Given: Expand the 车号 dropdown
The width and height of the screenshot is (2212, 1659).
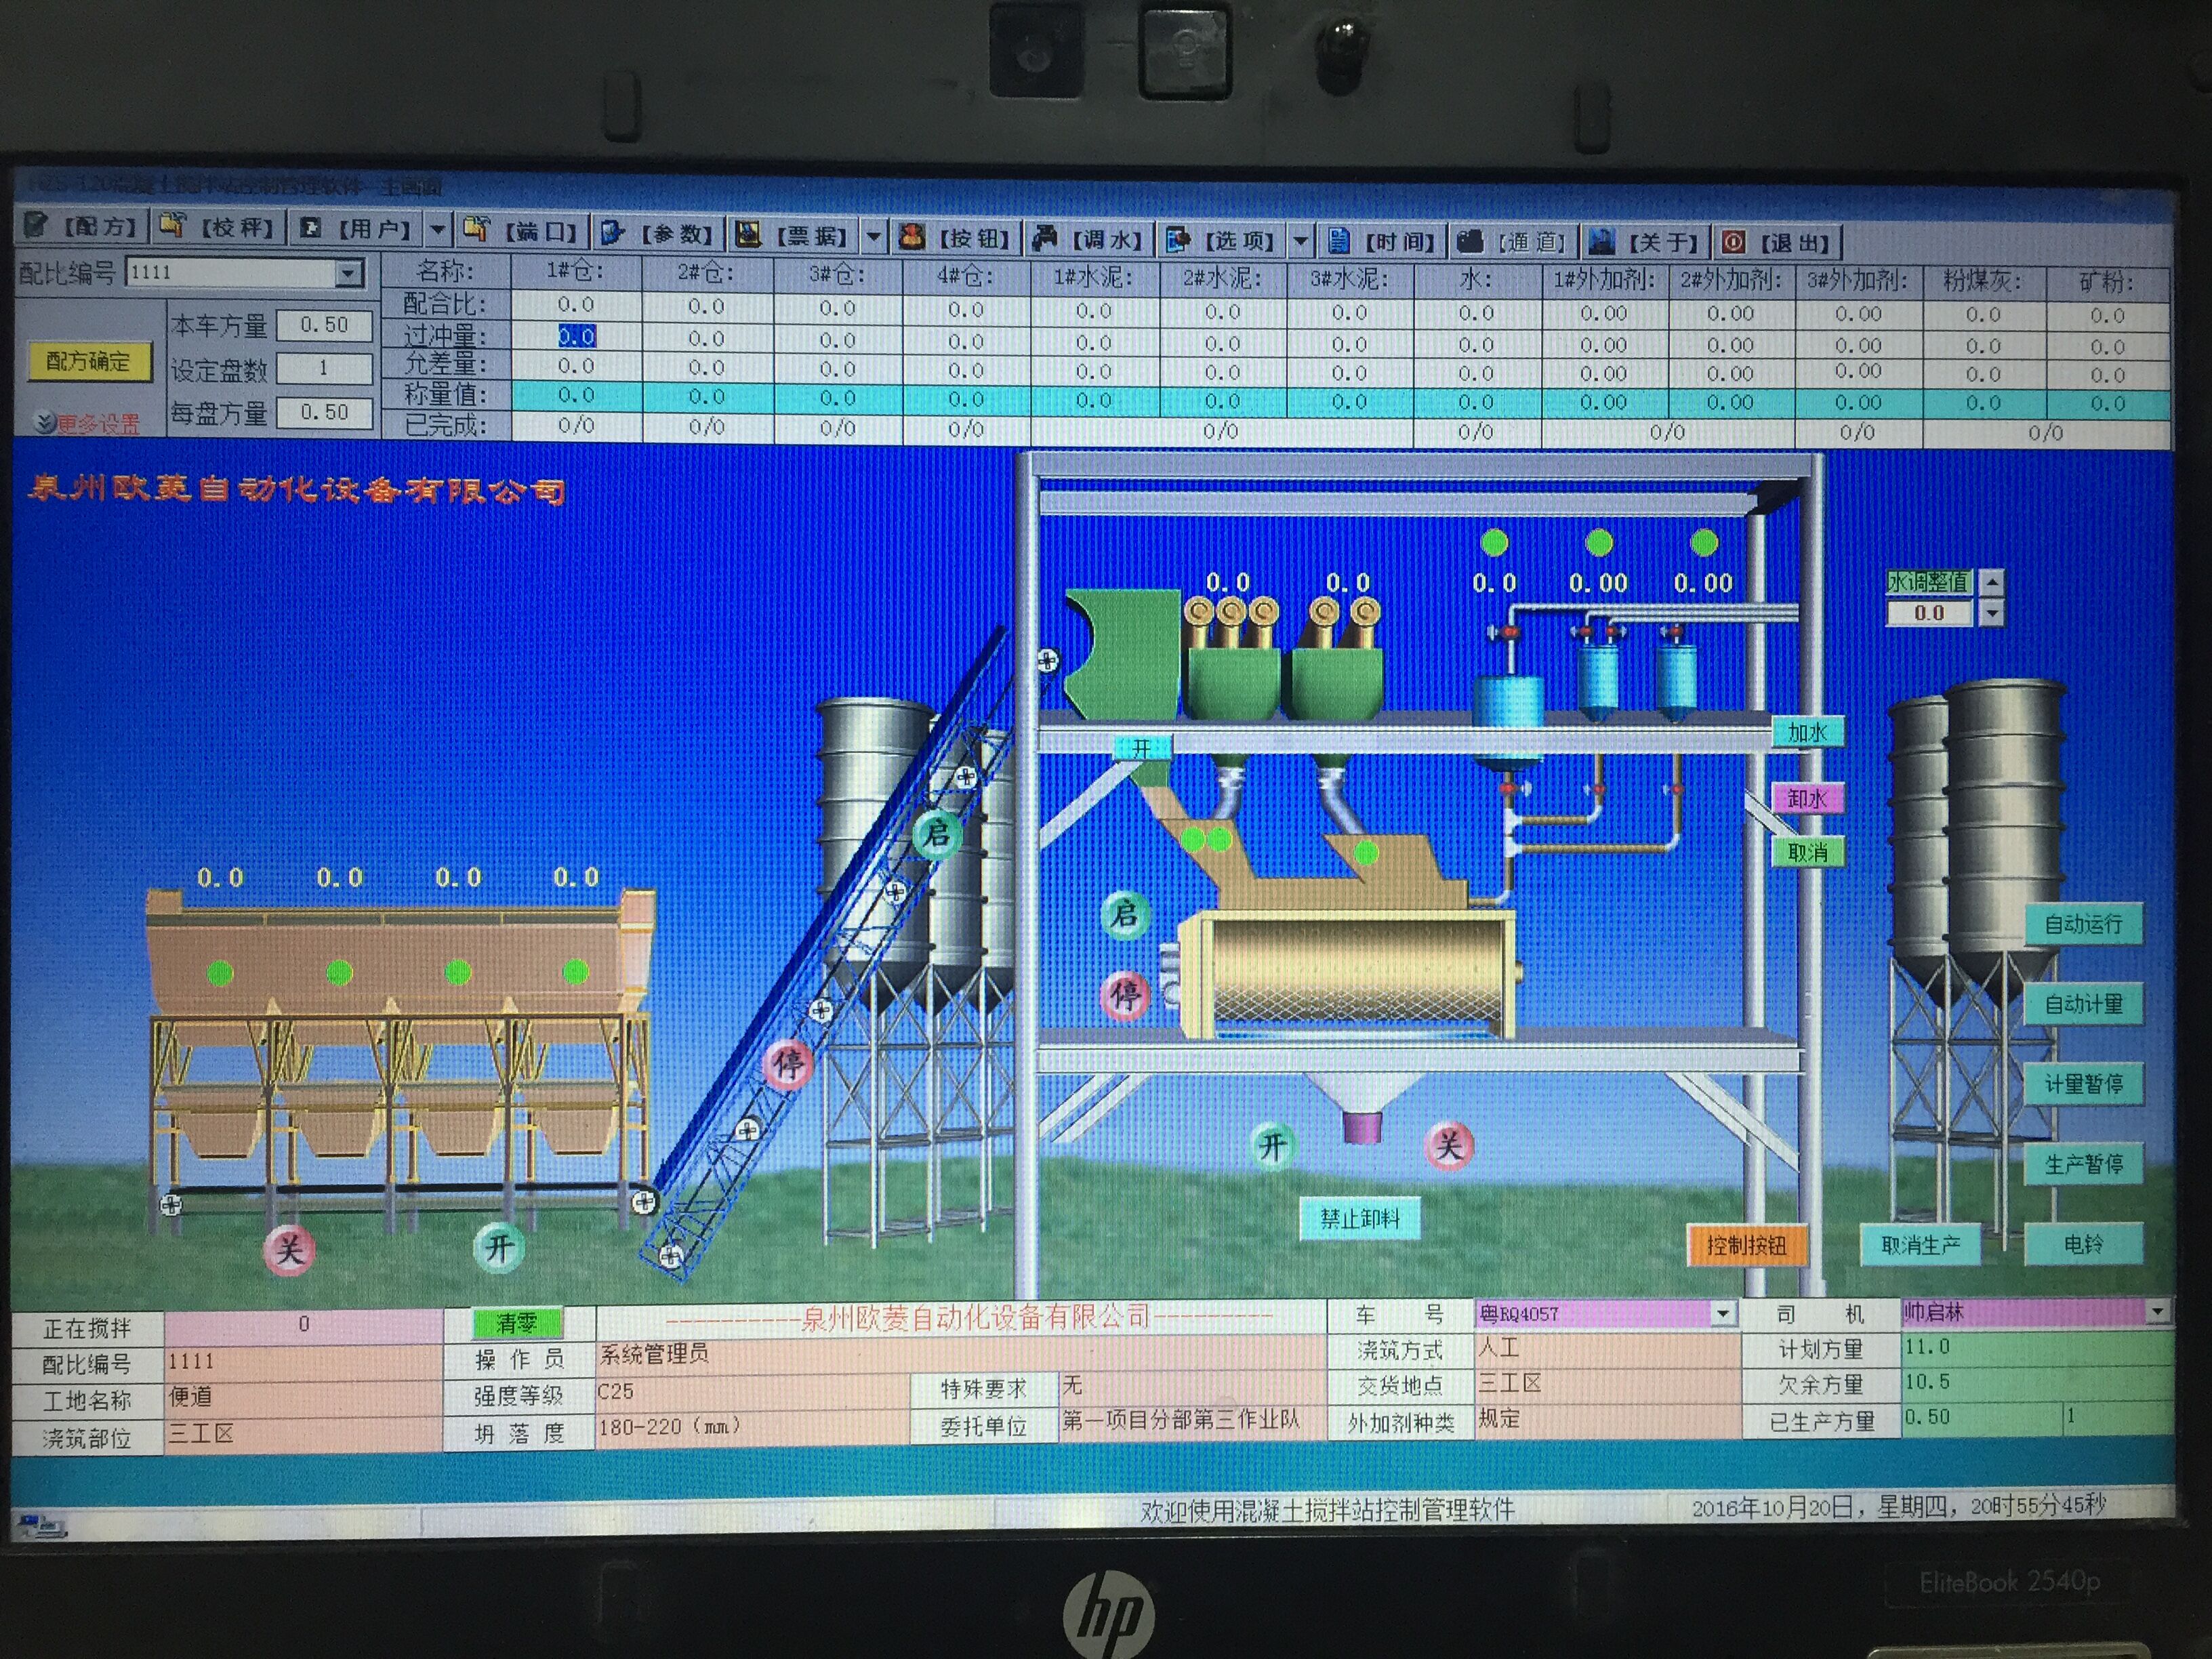Looking at the screenshot, I should [x=1722, y=1313].
